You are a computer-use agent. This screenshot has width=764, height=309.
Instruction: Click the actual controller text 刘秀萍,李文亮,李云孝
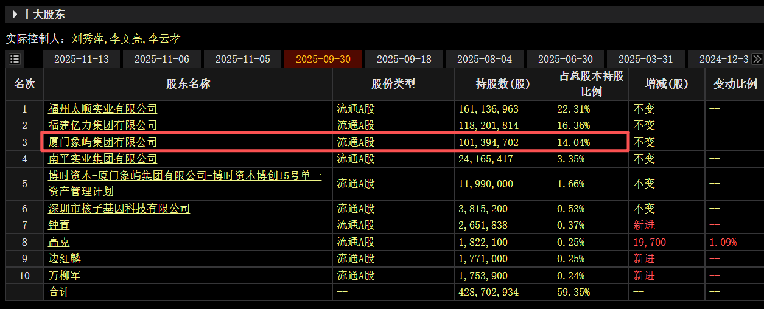126,39
